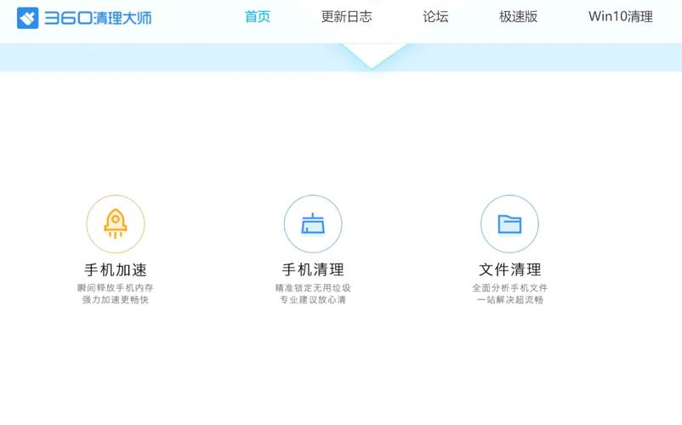Click the text 专业建议放心清

tap(313, 299)
